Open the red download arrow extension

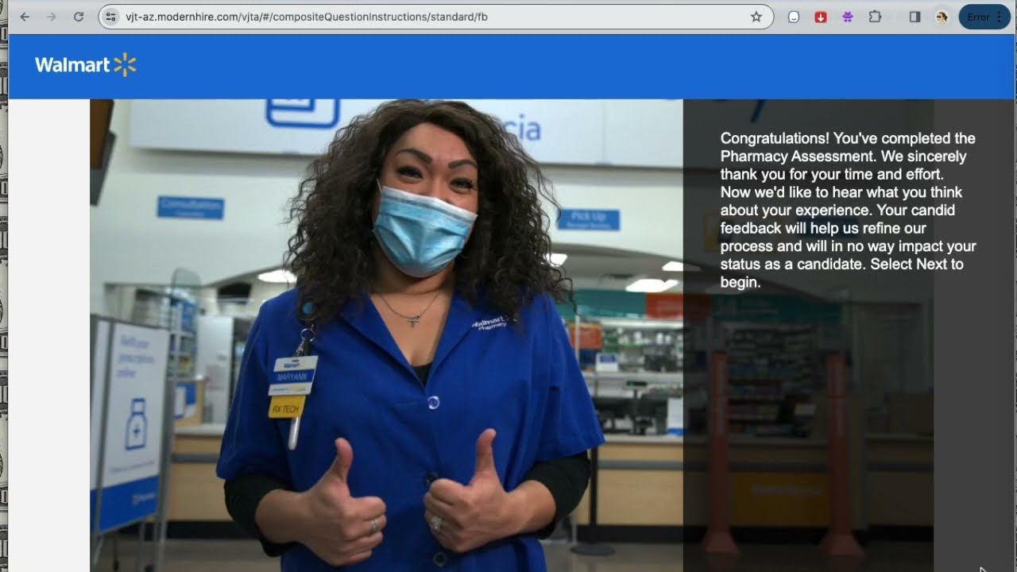[x=821, y=17]
